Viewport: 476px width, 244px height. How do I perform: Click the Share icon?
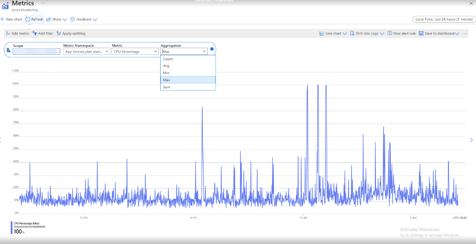point(48,19)
